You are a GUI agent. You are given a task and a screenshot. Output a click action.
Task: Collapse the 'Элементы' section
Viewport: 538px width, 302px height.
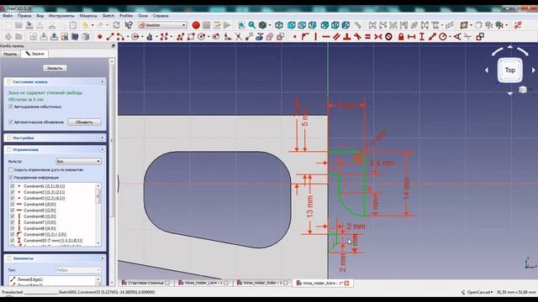(103, 258)
